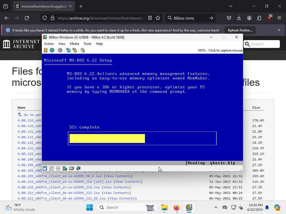The width and height of the screenshot is (286, 214).
Task: Open the Firefox account icon
Action: pos(249,18)
